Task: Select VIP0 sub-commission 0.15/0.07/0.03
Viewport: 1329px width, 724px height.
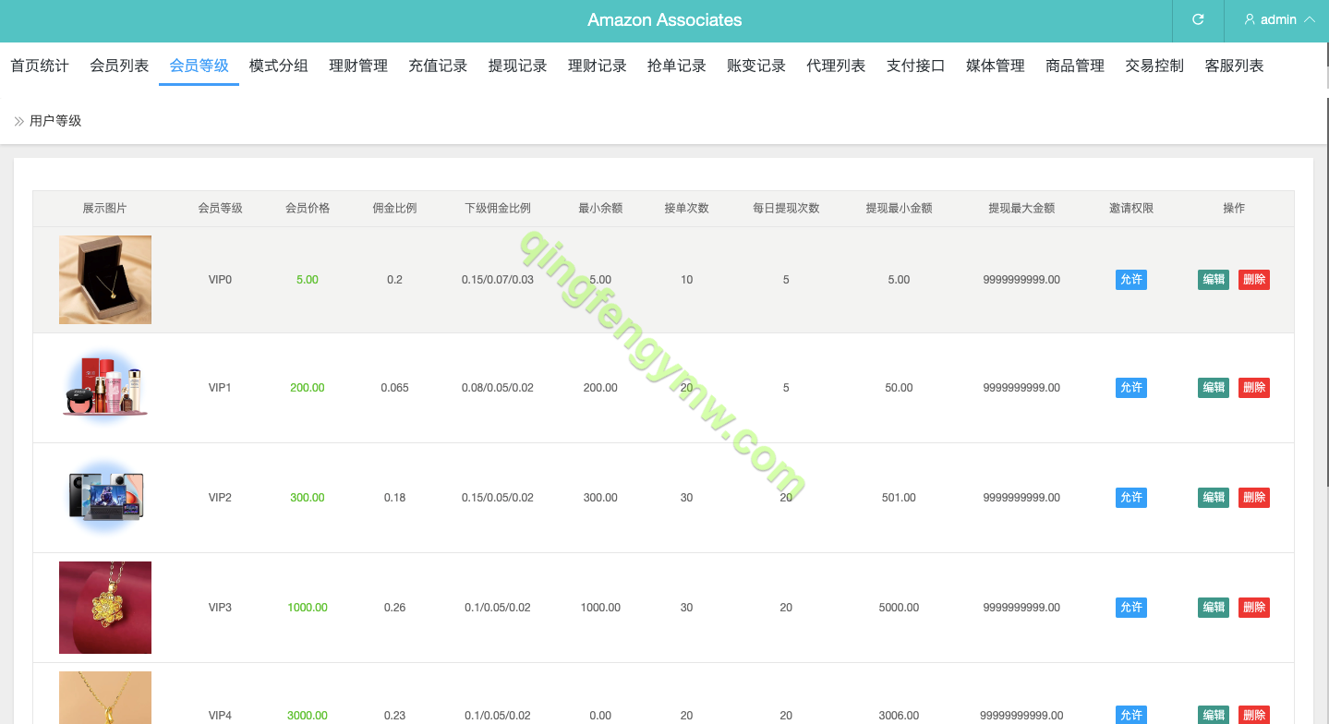Action: click(x=498, y=280)
